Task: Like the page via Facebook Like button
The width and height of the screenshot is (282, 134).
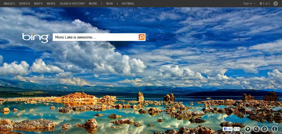Action: click(x=227, y=129)
